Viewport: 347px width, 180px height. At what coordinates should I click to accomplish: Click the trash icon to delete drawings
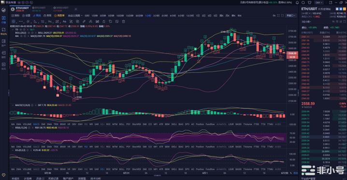[124, 21]
